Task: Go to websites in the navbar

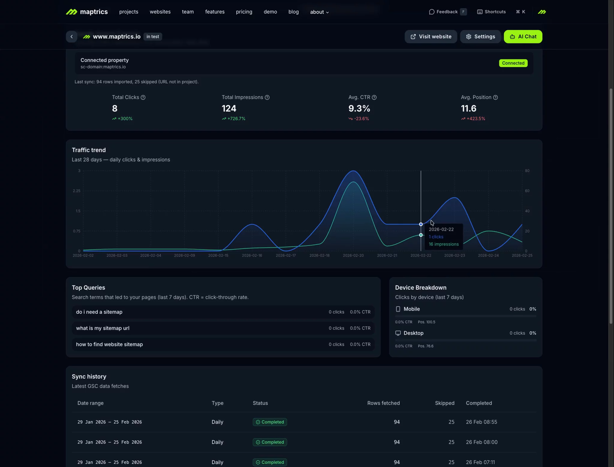Action: tap(160, 12)
